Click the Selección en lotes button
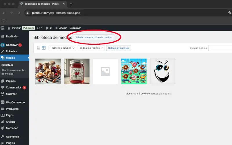Image resolution: width=232 pixels, height=145 pixels. coord(118,48)
